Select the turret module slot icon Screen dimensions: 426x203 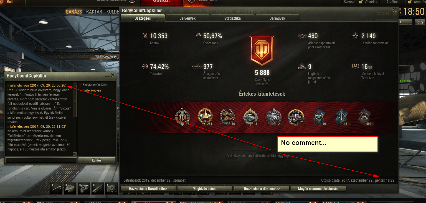70,189
